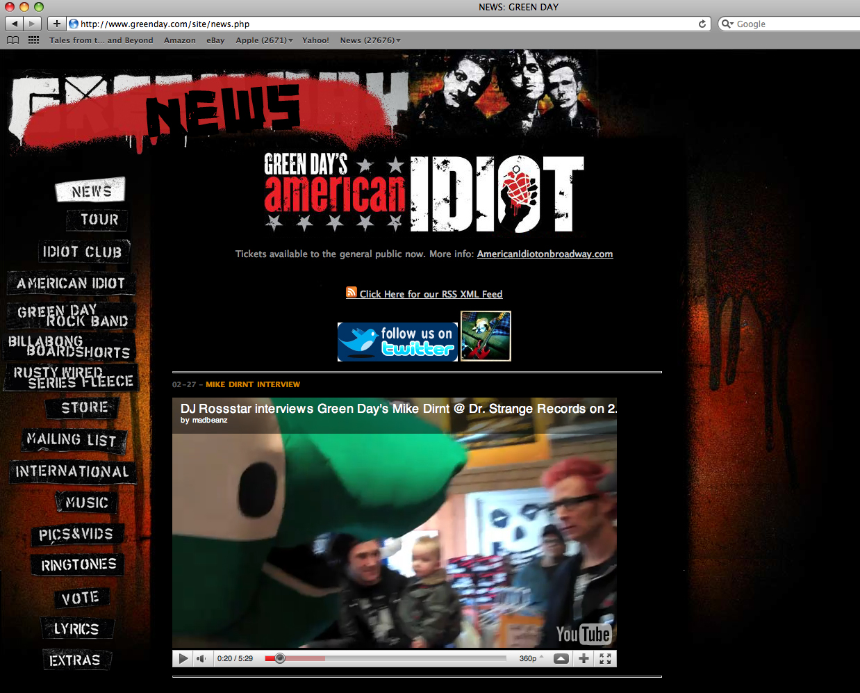Image resolution: width=860 pixels, height=693 pixels.
Task: Click the 0:20 / 5:29 video time display
Action: (x=235, y=658)
